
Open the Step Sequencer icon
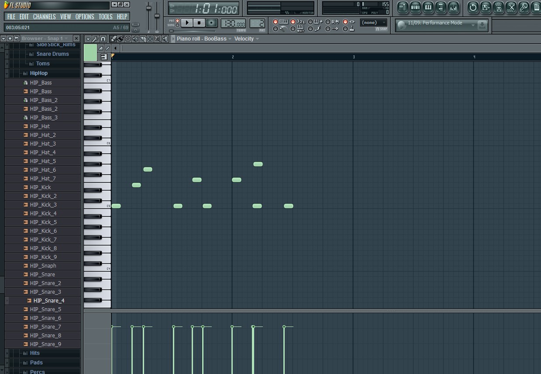tap(415, 7)
